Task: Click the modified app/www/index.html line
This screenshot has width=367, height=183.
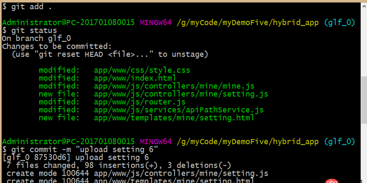Action: click(x=107, y=78)
